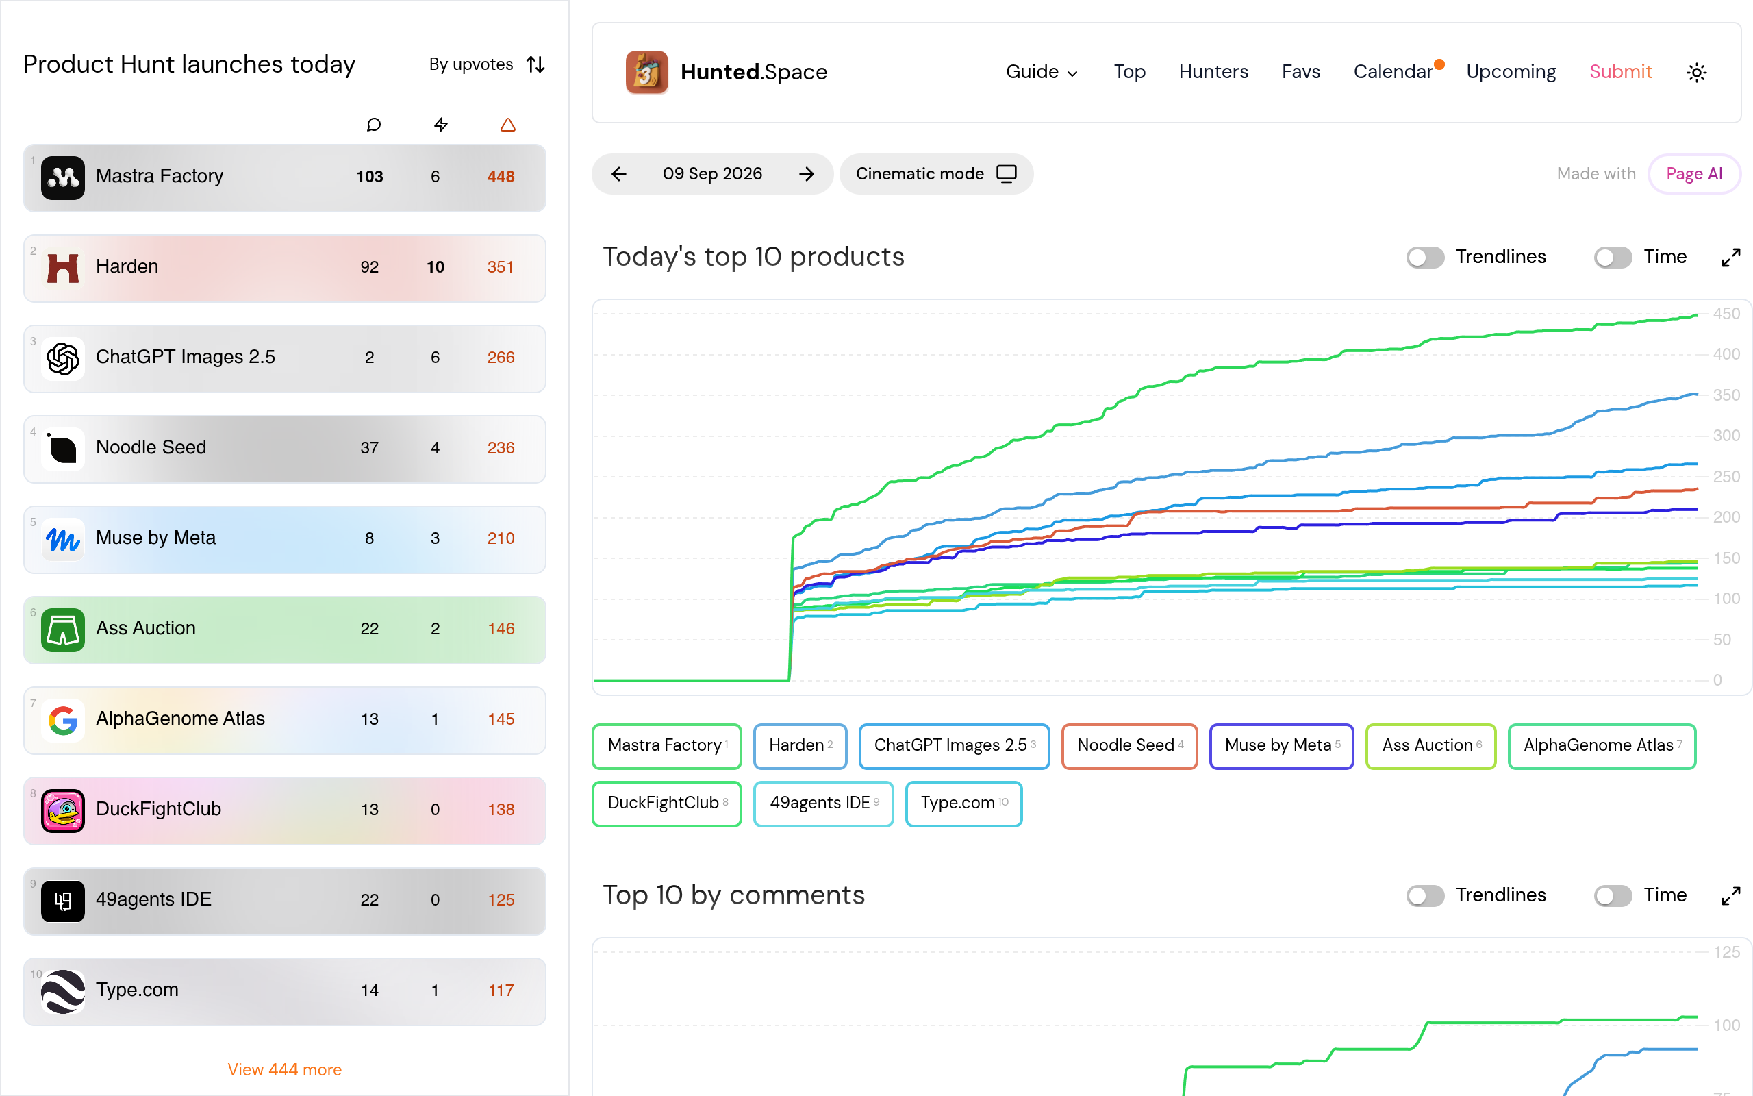This screenshot has width=1753, height=1096.
Task: Click upvote count 117 for Type.com
Action: 501,991
